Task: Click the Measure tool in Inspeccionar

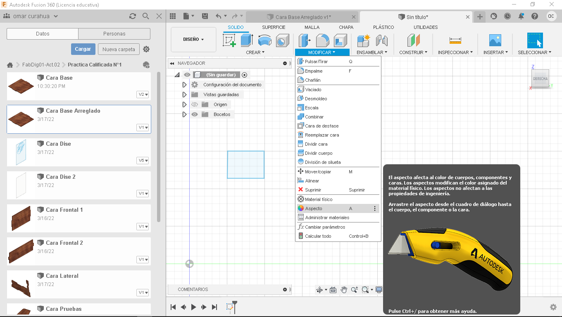Action: point(455,40)
